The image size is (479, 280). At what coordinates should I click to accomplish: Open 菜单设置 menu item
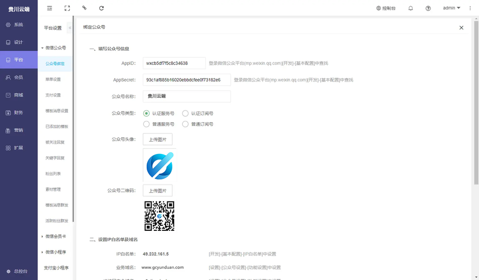[53, 79]
